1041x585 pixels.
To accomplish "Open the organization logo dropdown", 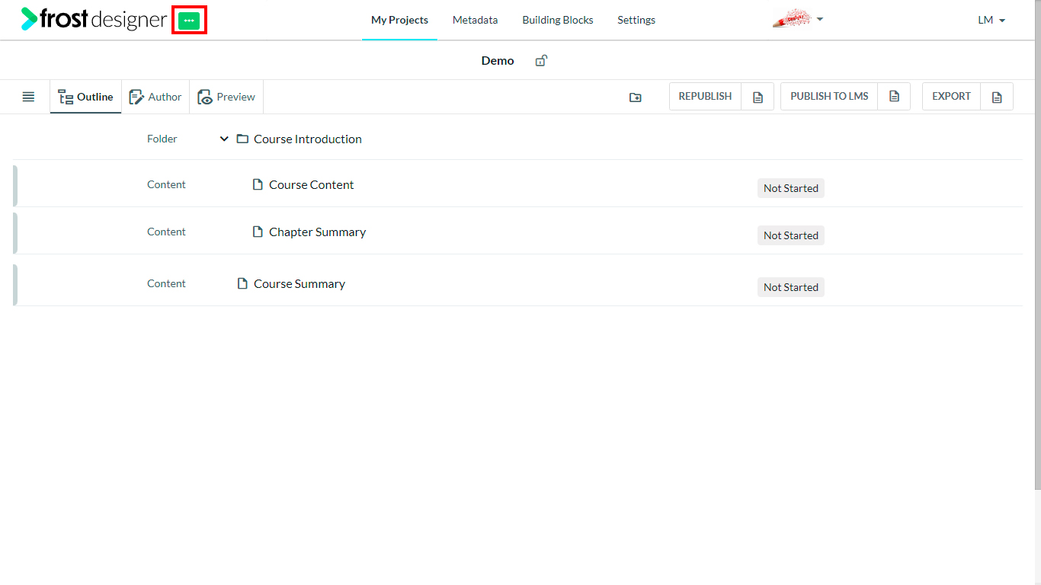I will click(798, 19).
